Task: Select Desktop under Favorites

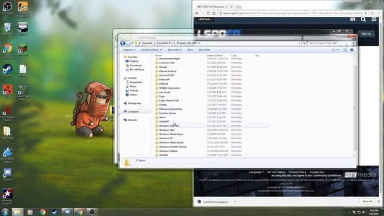Action: pos(134,61)
